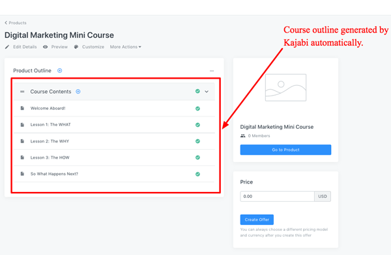The height and width of the screenshot is (255, 391).
Task: Click the Go to Product button
Action: pyautogui.click(x=285, y=150)
